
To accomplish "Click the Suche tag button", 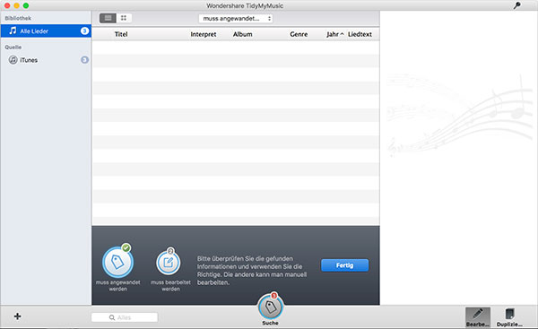I will [x=271, y=307].
